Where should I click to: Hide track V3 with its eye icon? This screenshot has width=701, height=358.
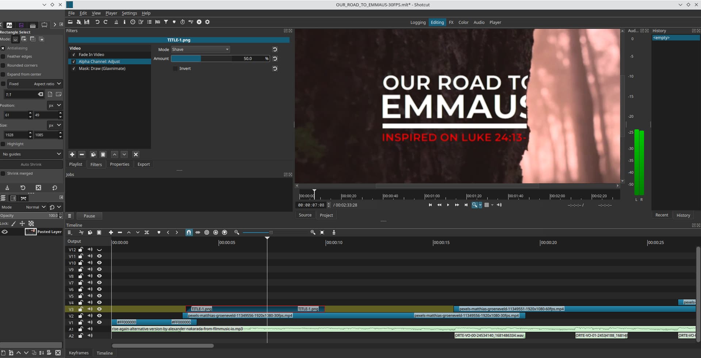pos(99,309)
